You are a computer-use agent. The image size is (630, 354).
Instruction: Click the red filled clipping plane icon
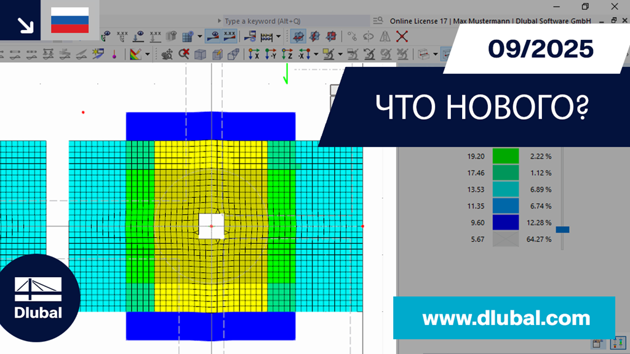pyautogui.click(x=331, y=36)
